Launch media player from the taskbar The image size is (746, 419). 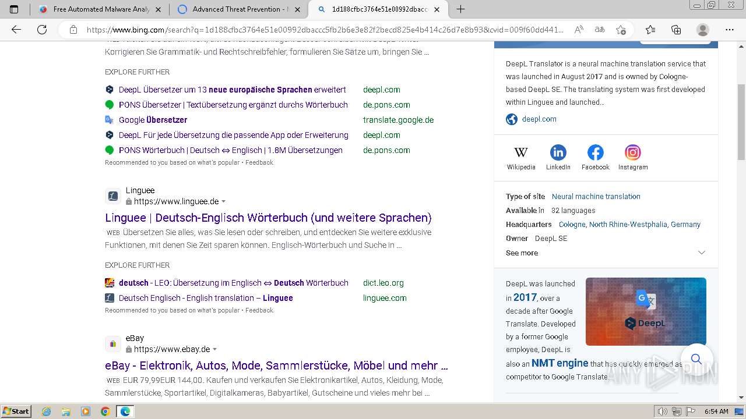point(86,411)
